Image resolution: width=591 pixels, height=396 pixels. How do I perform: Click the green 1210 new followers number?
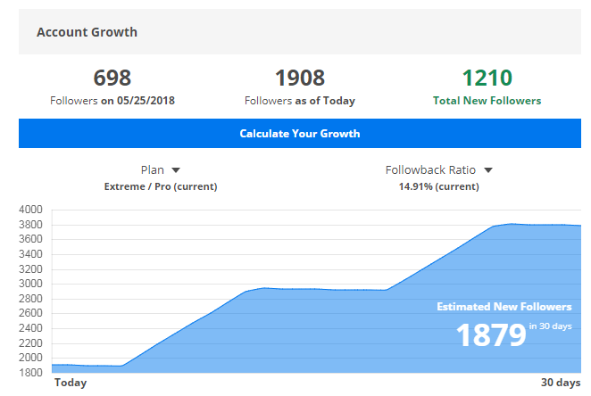[487, 78]
